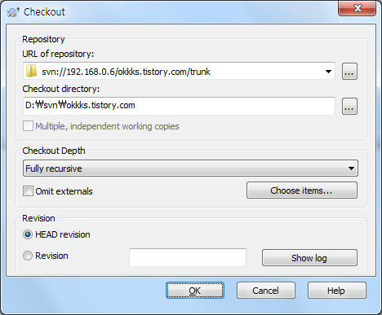Click the Checkout directory path field
Image resolution: width=382 pixels, height=315 pixels.
point(179,106)
